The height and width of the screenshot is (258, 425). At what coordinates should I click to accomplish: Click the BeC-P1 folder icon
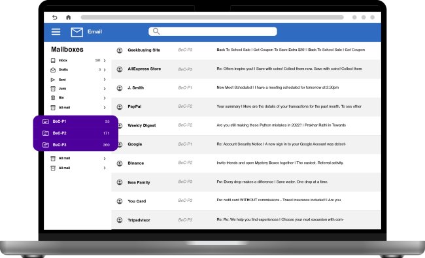tap(46, 121)
